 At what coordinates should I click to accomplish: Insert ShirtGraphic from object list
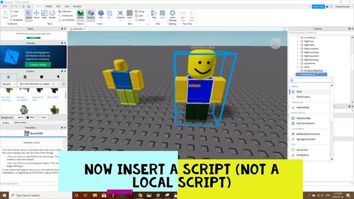point(310,97)
